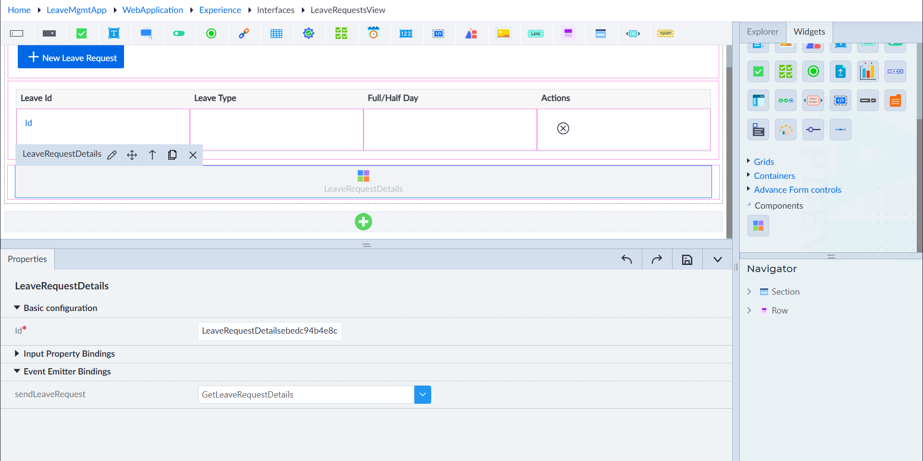
Task: Choose the text area T widget
Action: tap(114, 33)
